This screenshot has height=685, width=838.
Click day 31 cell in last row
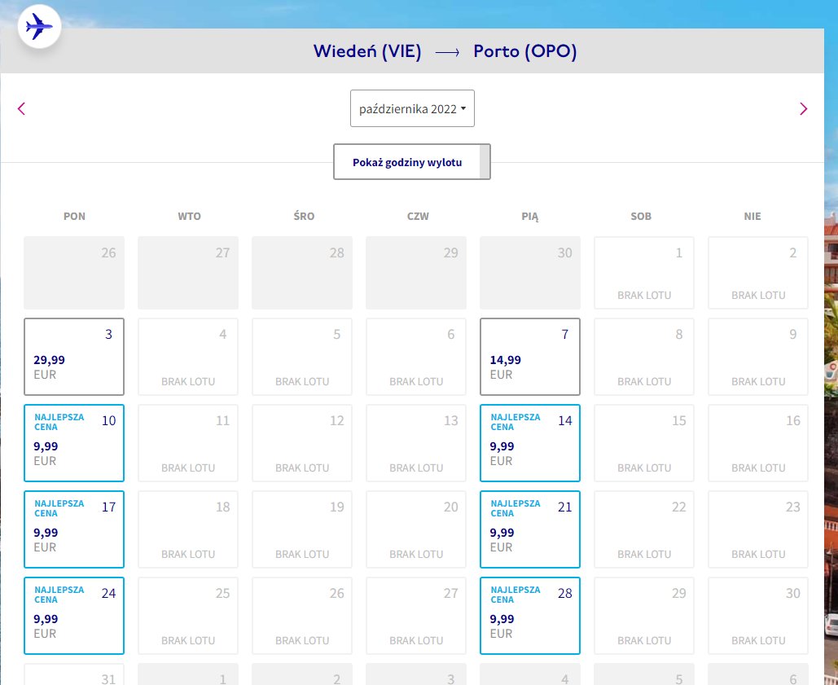pos(74,674)
